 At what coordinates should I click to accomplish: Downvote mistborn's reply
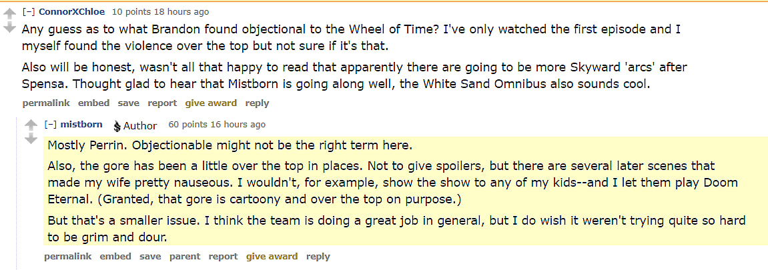31,139
